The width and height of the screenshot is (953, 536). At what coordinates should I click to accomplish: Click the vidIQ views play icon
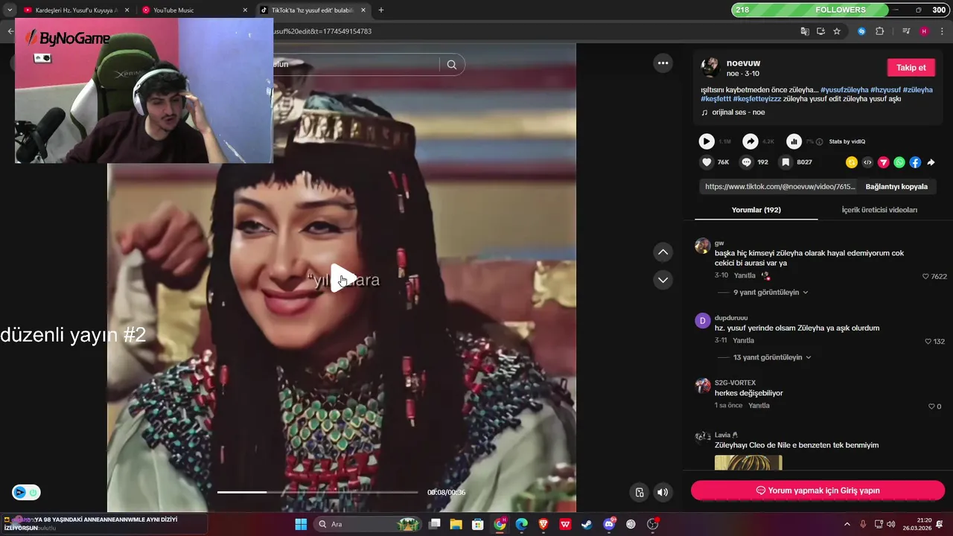(707, 141)
